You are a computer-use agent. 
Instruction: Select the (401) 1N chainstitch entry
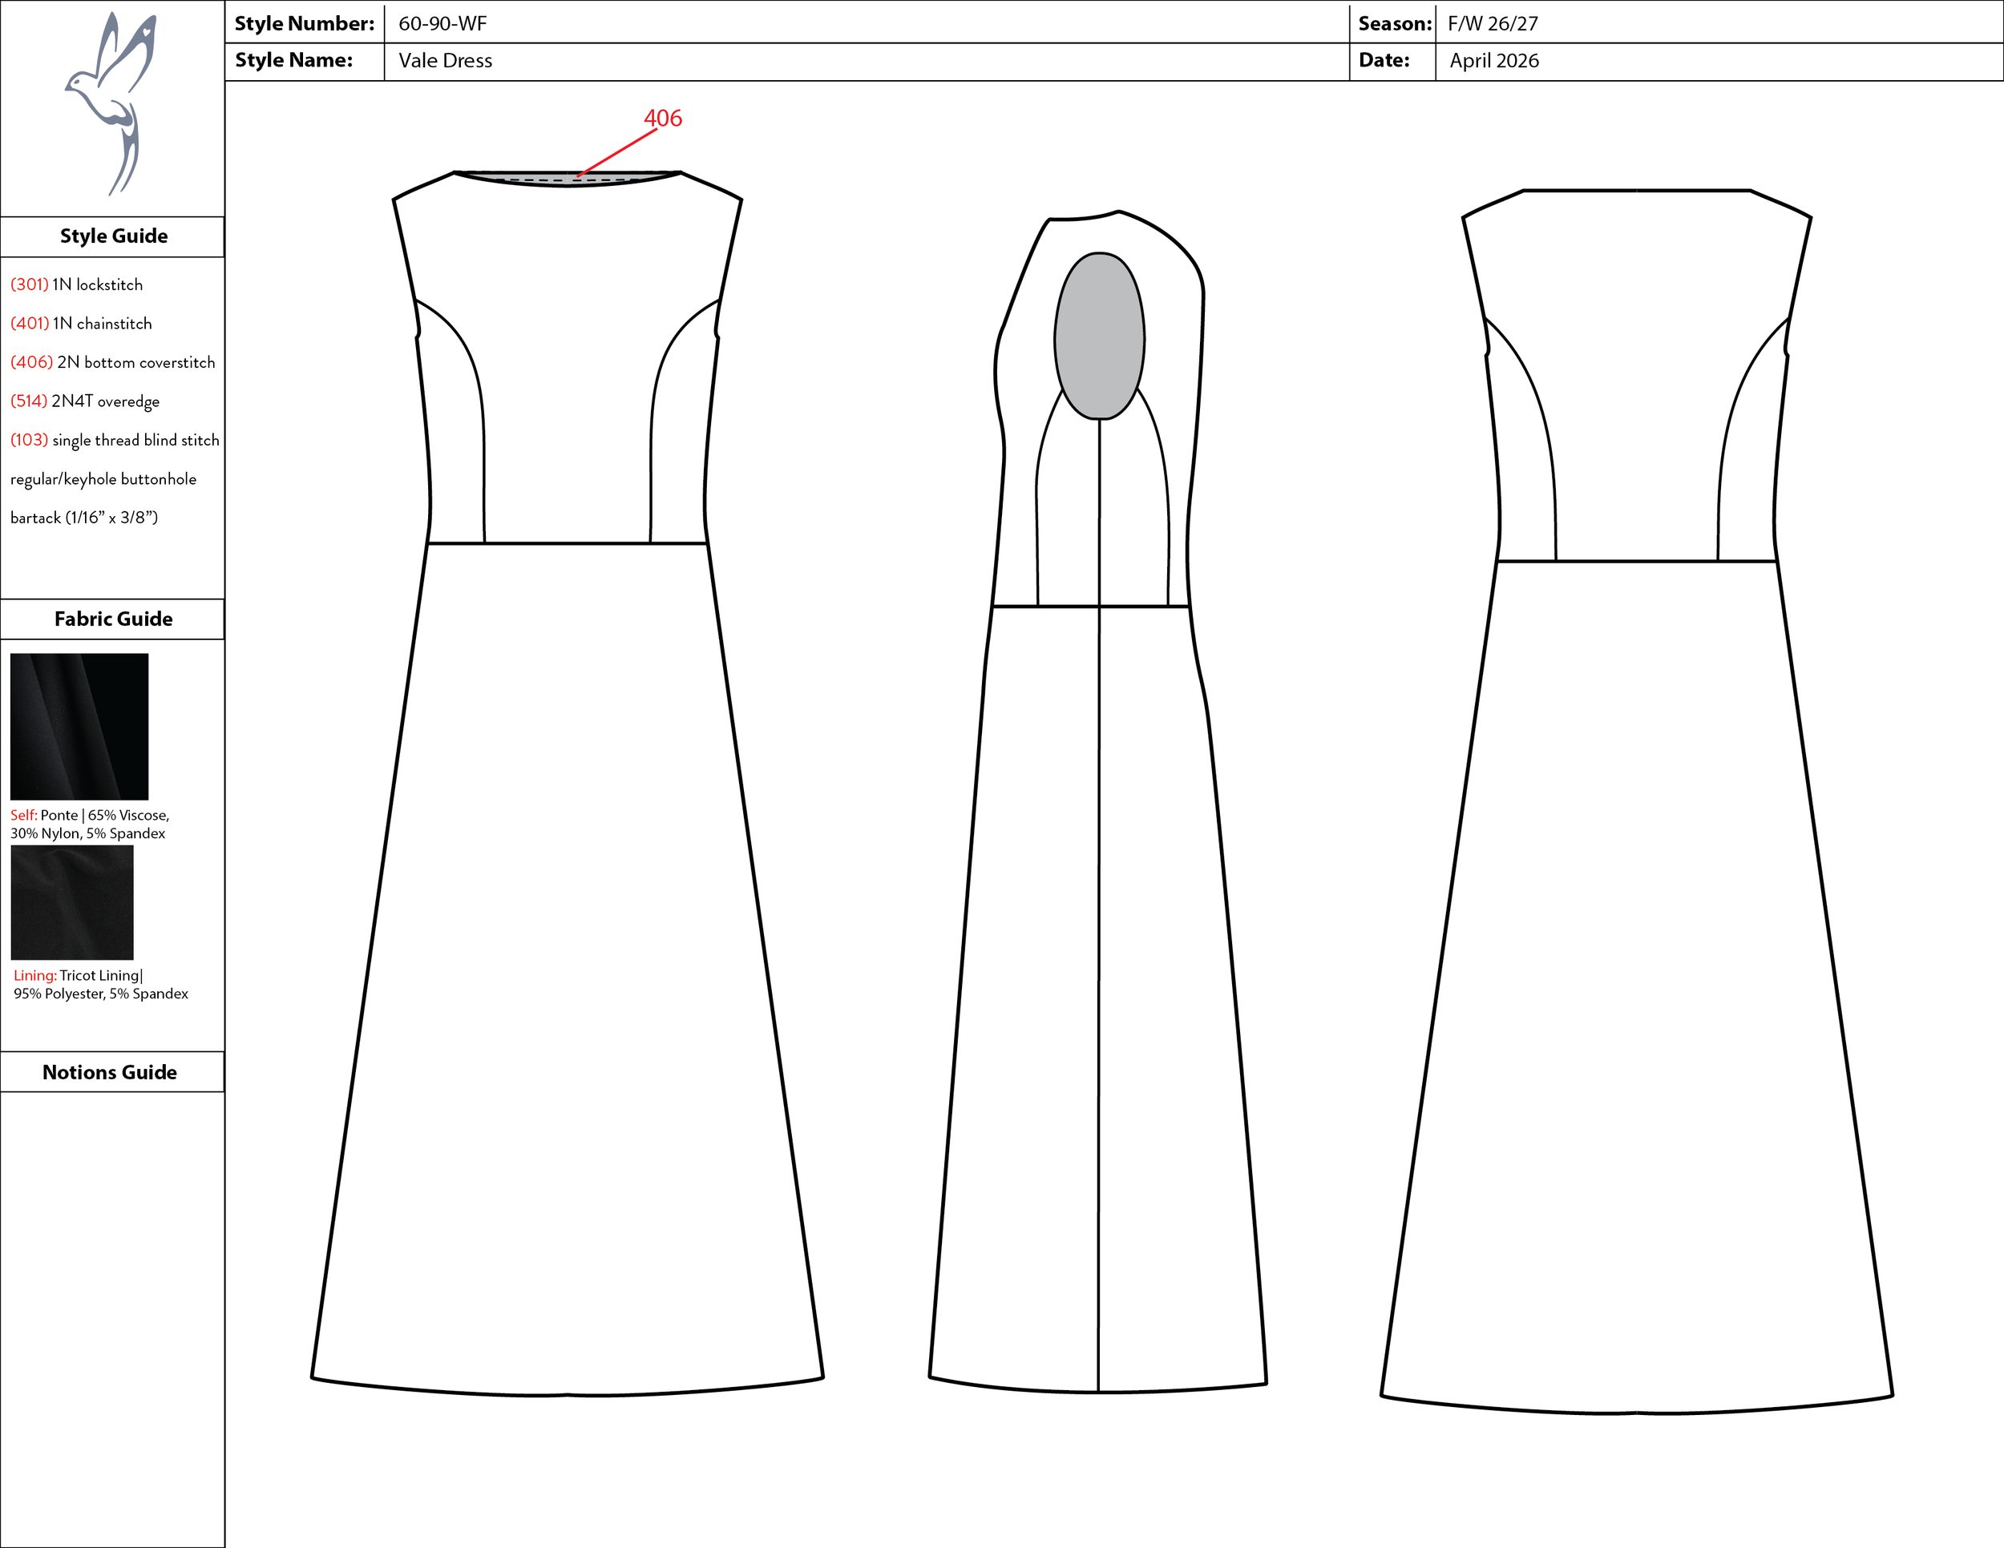[x=82, y=324]
